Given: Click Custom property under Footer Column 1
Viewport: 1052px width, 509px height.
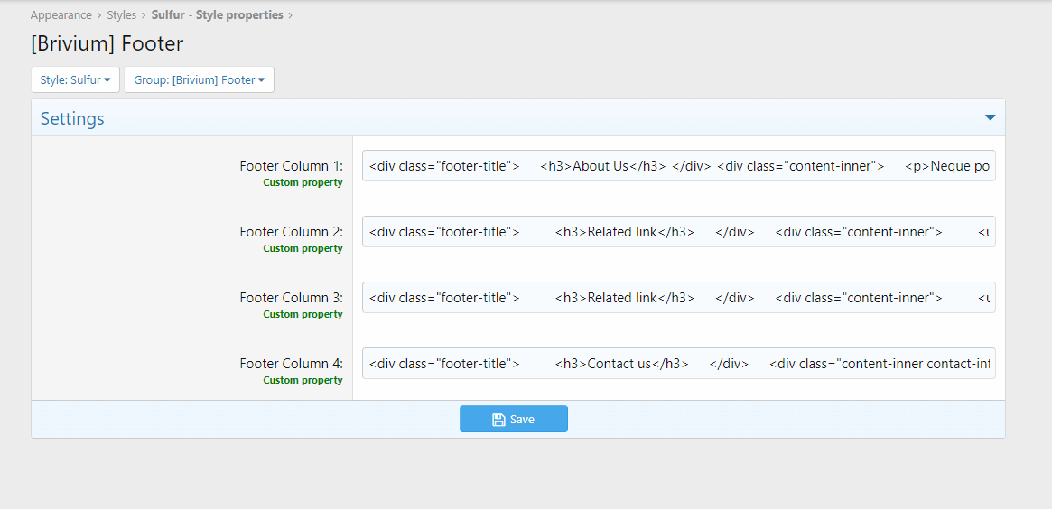Looking at the screenshot, I should 303,182.
